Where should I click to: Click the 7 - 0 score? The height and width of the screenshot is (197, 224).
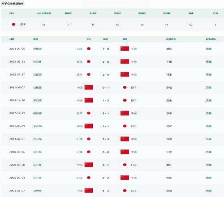pos(106,49)
